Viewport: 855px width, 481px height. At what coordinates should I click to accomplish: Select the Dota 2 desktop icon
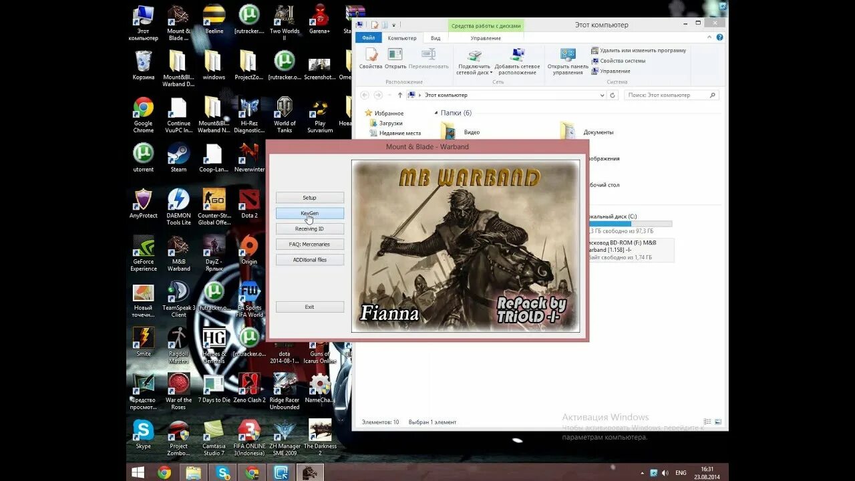(249, 203)
